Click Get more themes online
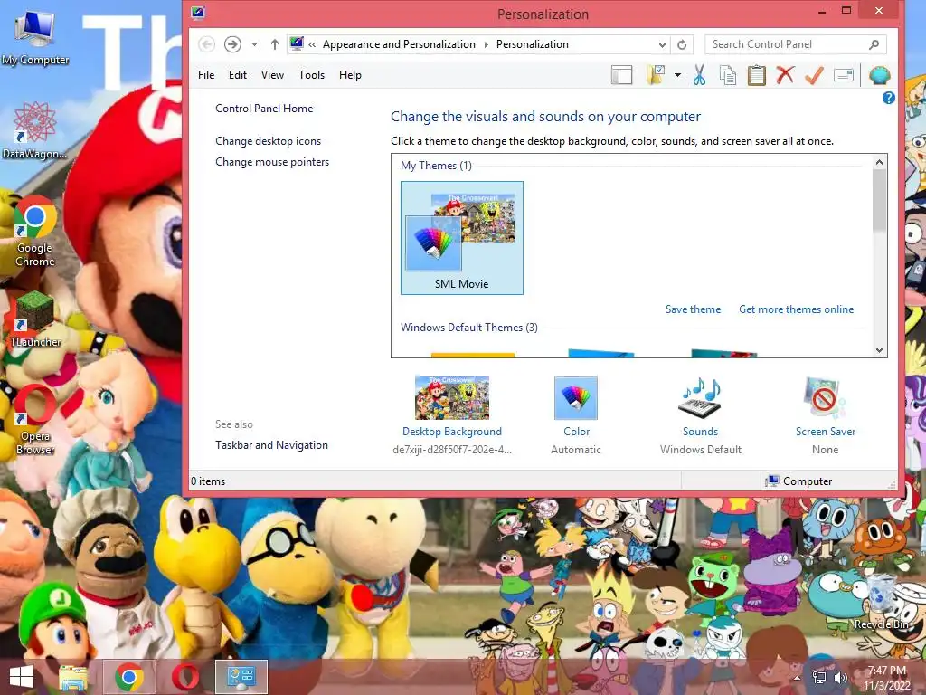 pos(796,309)
